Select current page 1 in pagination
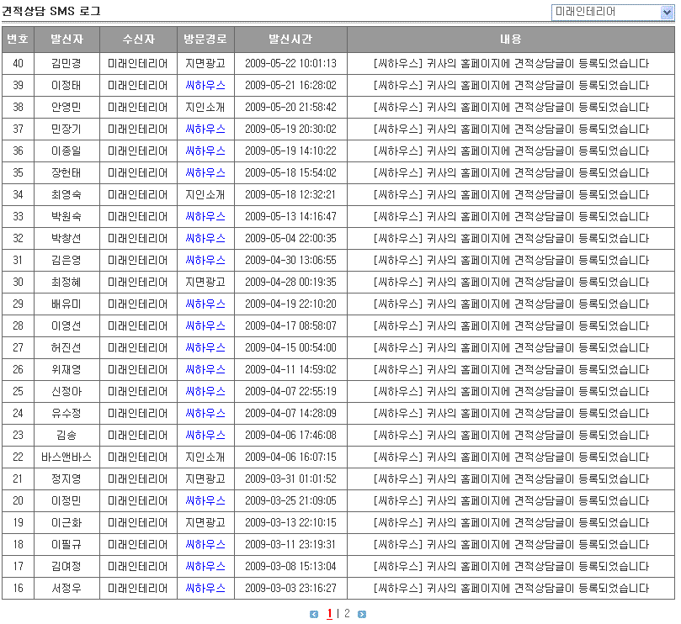The image size is (681, 624). coord(330,614)
